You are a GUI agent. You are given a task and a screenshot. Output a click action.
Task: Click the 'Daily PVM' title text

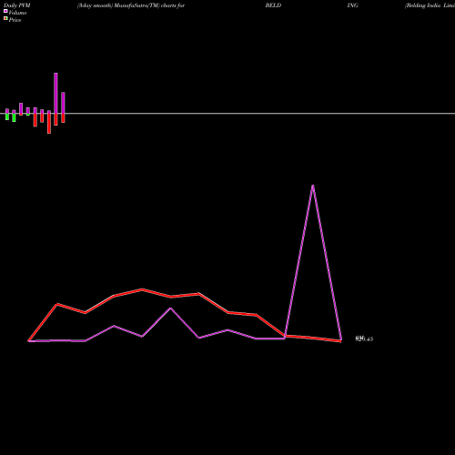coord(17,5)
